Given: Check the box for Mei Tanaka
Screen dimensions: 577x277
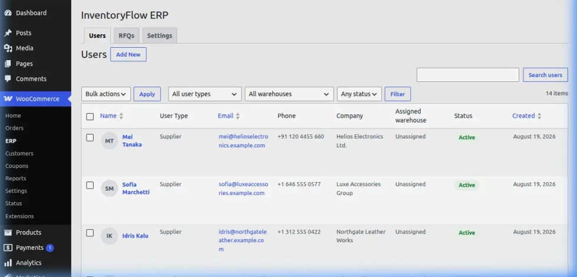Looking at the screenshot, I should (90, 137).
